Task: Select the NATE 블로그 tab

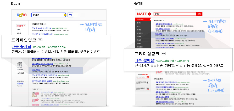Action: 139,23
